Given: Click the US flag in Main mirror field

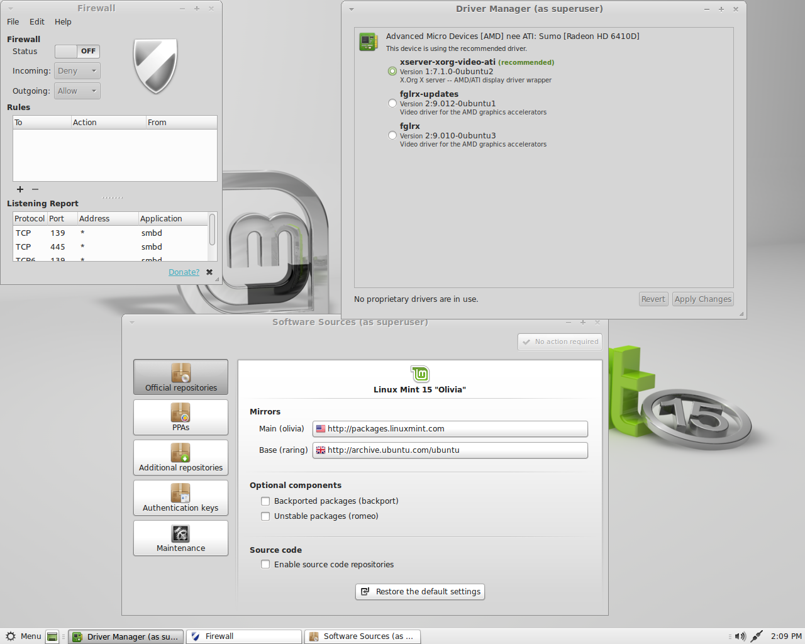Looking at the screenshot, I should tap(321, 429).
